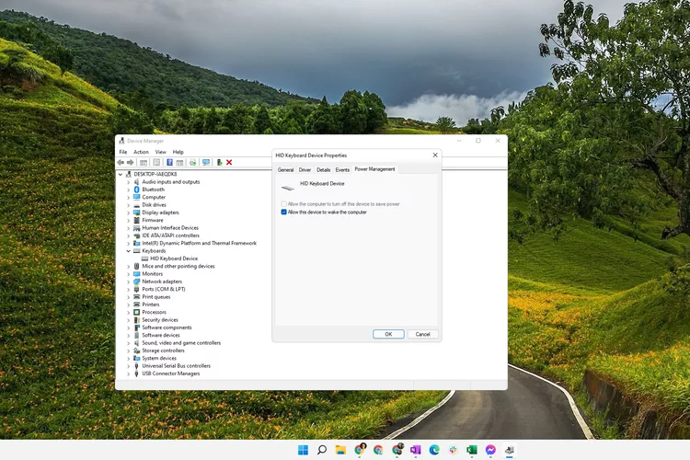
Task: Click the Back arrow in Device Manager toolbar
Action: point(121,163)
